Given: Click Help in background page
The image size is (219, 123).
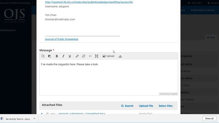Looking at the screenshot, I should [x=211, y=37].
